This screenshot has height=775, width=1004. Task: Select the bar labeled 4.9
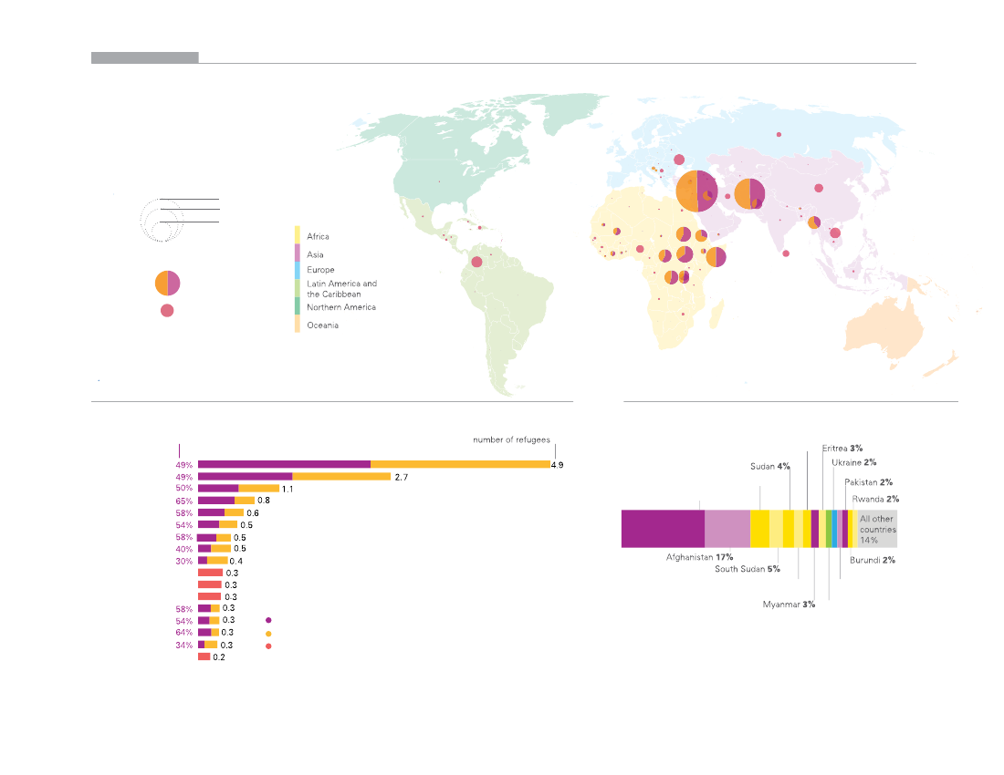click(373, 464)
